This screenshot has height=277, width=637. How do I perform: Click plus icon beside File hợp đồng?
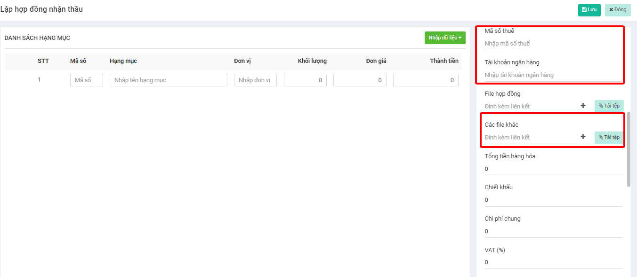coord(583,106)
